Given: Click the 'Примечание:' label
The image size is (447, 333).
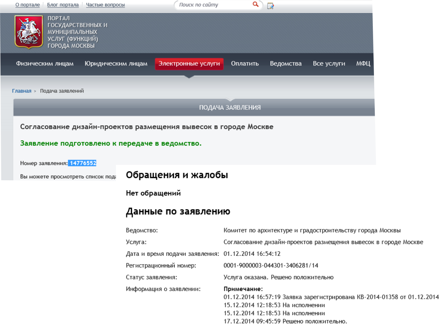Looking at the screenshot, I should tap(243, 289).
